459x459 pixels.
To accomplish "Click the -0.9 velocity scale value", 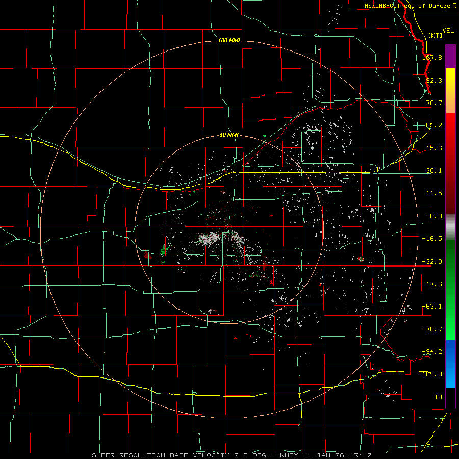I will point(434,216).
